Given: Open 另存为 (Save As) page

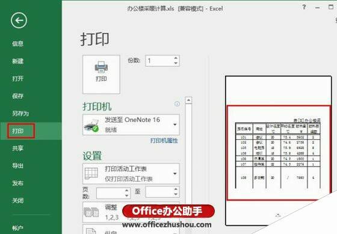Looking at the screenshot, I should (20, 113).
